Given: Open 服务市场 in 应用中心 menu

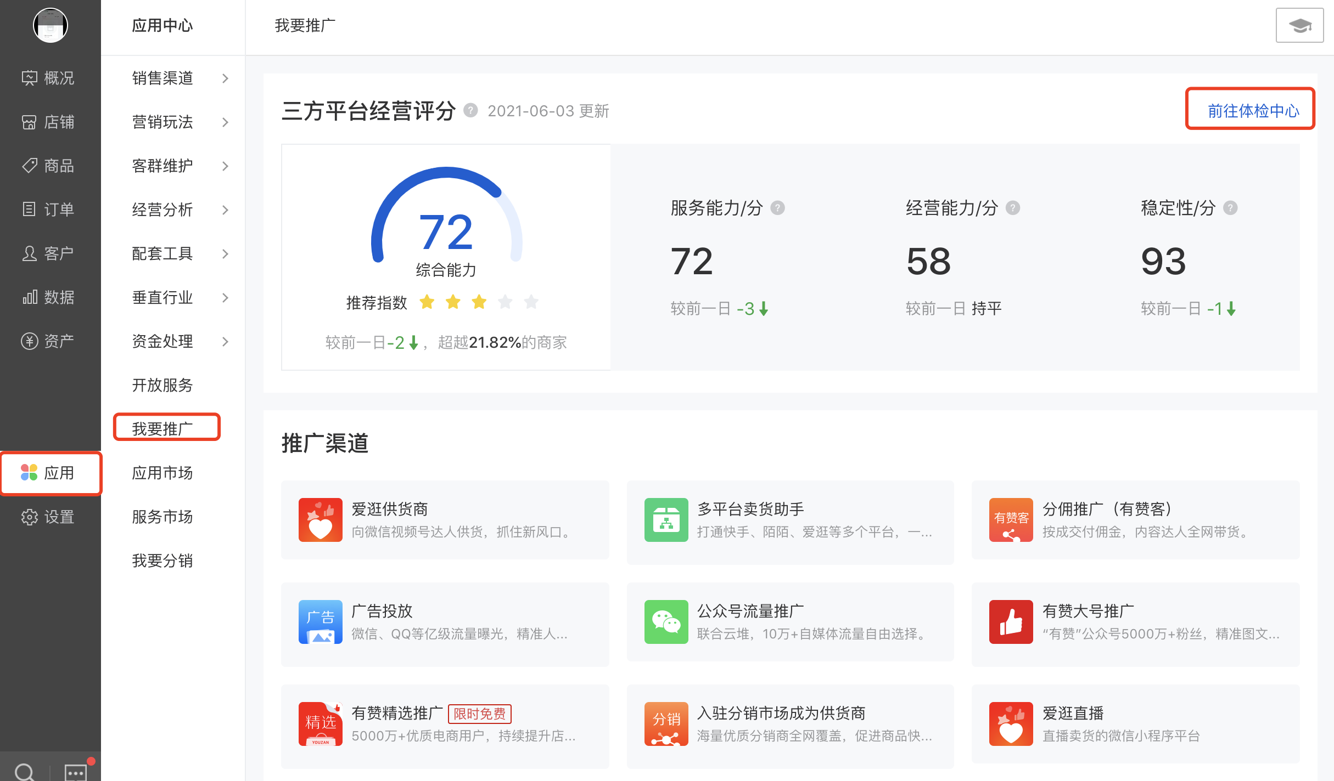Looking at the screenshot, I should tap(162, 517).
